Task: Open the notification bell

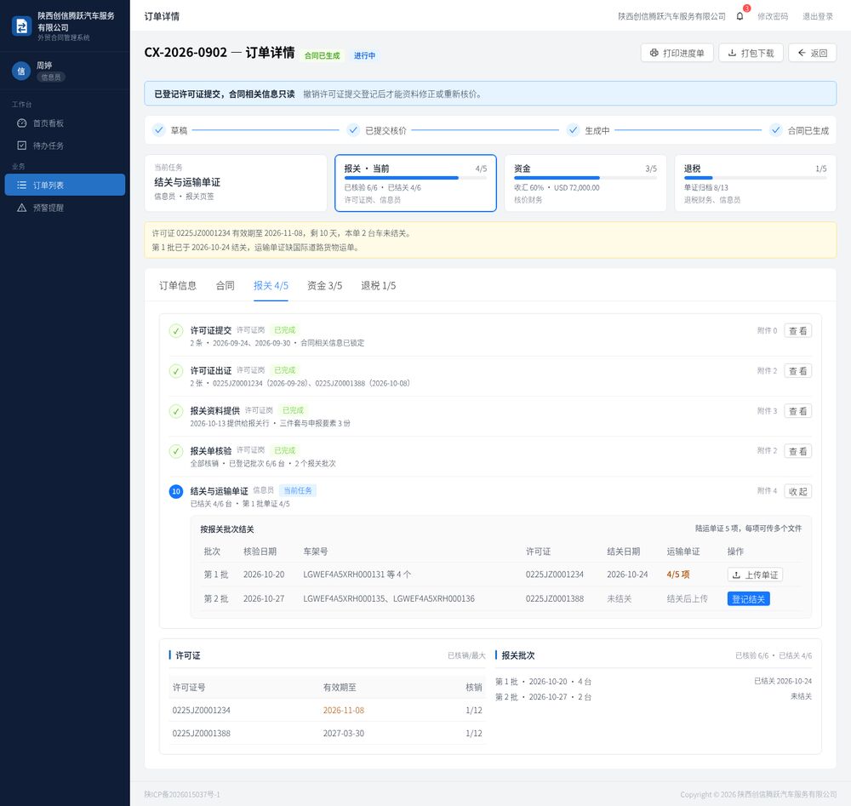Action: pos(740,16)
